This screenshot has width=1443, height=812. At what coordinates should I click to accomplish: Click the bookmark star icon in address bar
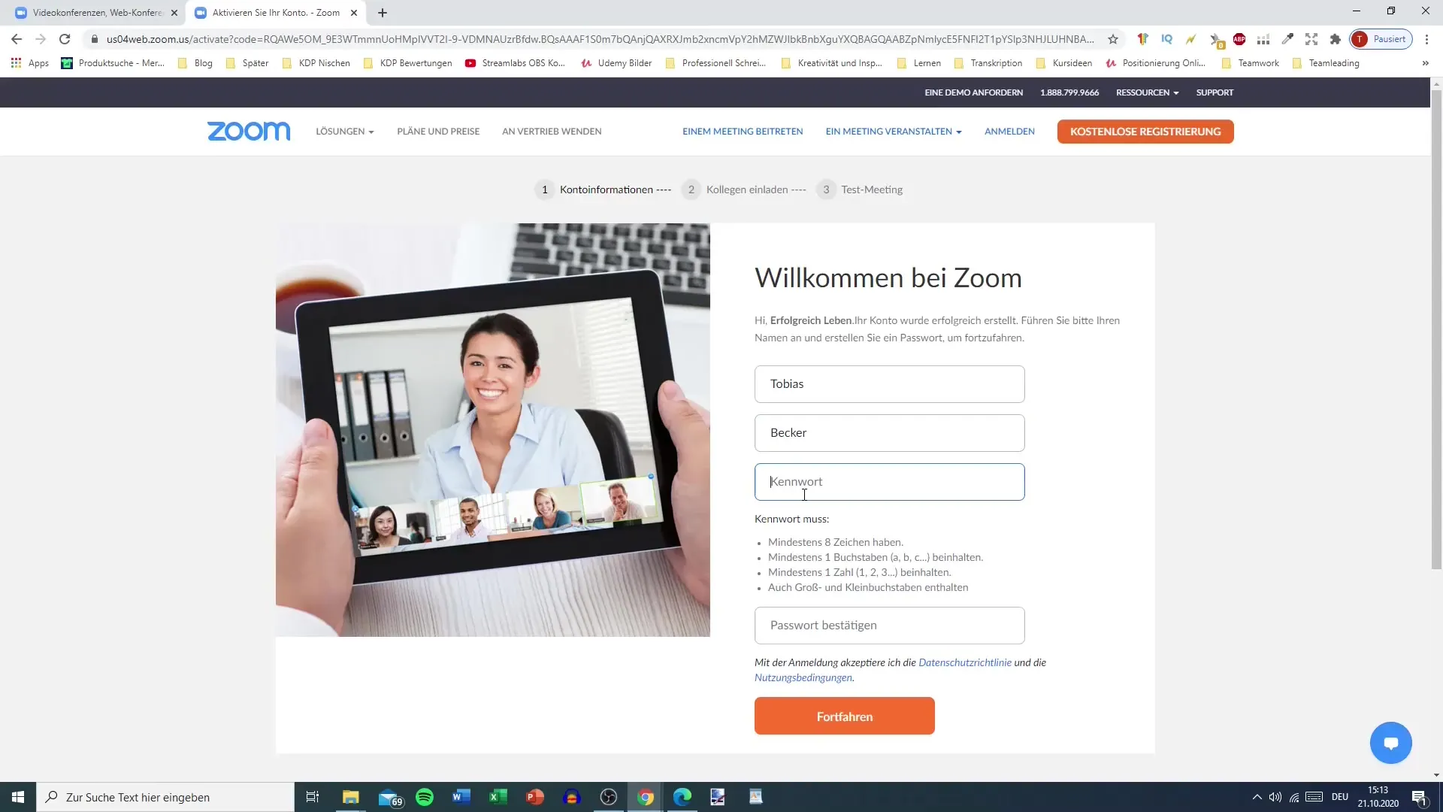point(1113,38)
